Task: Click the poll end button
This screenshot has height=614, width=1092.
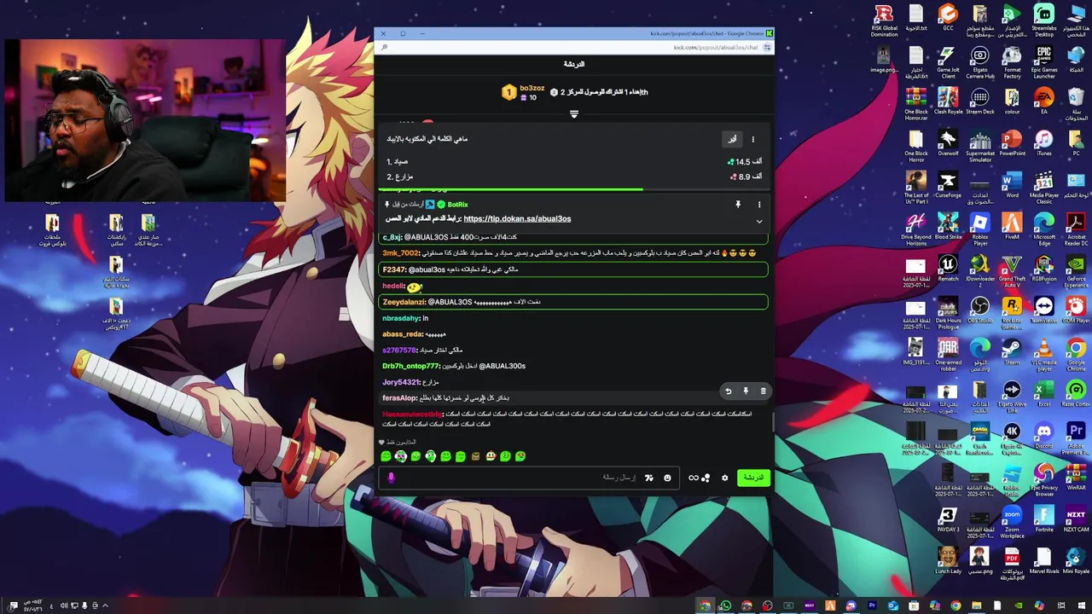Action: pyautogui.click(x=732, y=139)
